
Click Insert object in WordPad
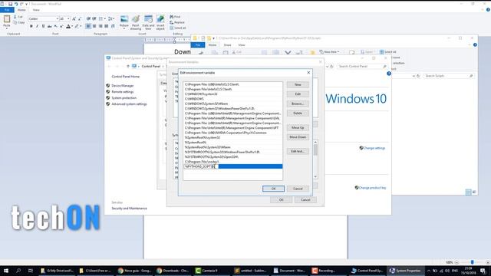pyautogui.click(x=160, y=22)
